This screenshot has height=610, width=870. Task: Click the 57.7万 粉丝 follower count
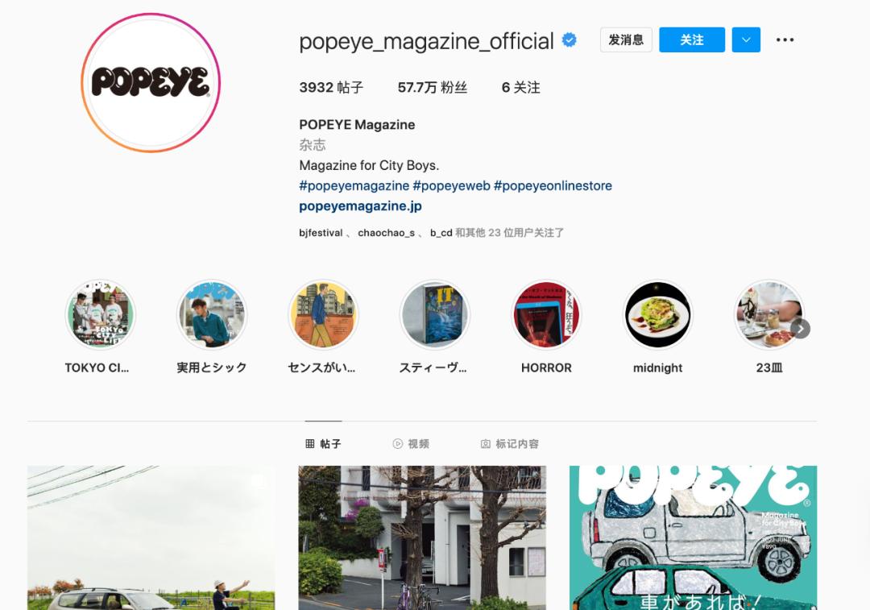433,87
